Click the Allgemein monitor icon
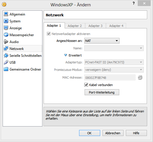 point(6,14)
